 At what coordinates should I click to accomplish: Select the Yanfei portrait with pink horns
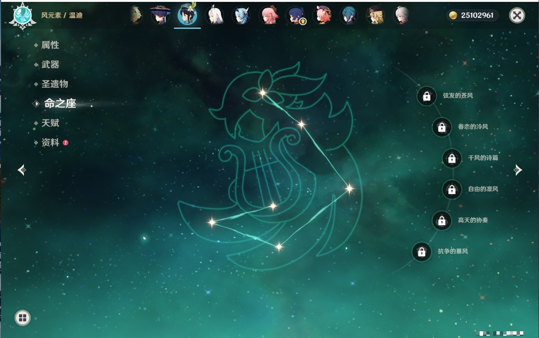(x=323, y=15)
